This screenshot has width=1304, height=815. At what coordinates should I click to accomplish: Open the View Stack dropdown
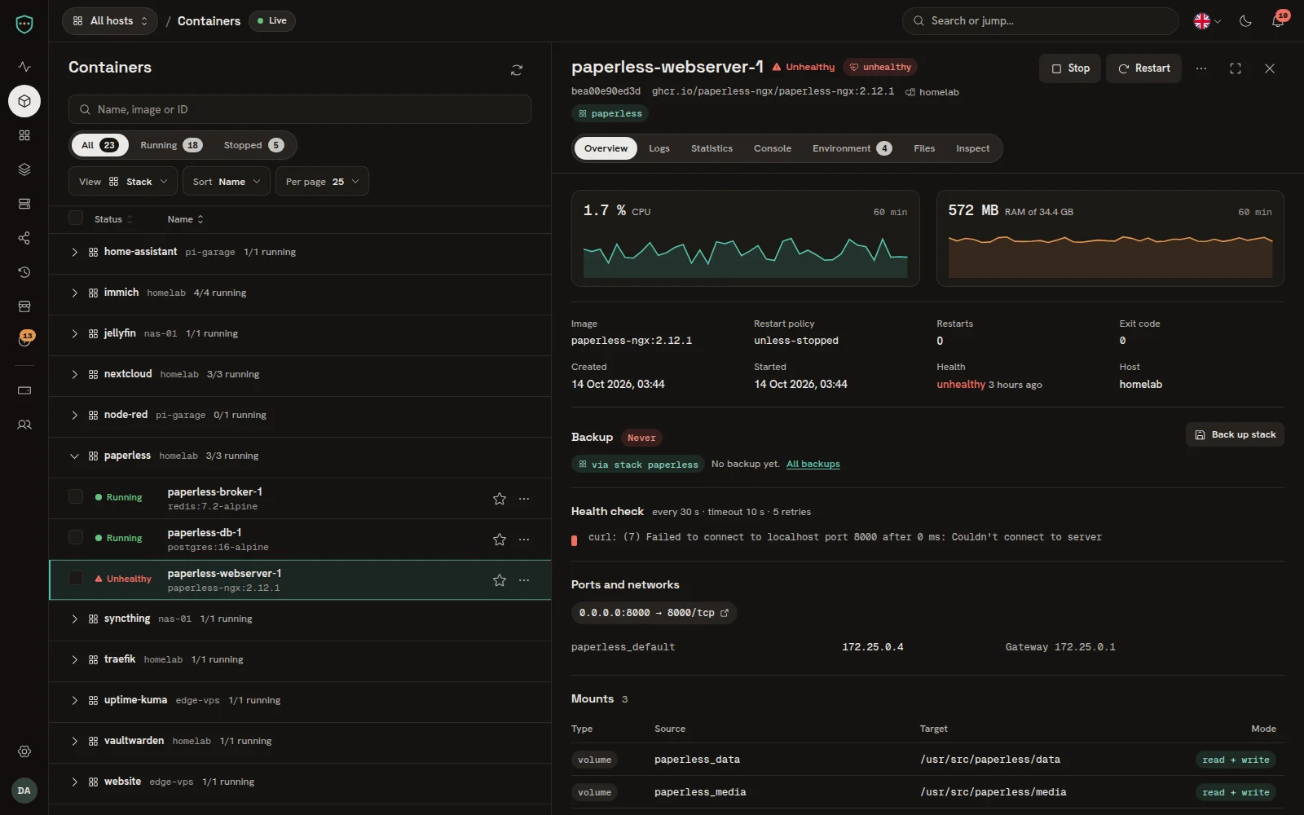coord(124,181)
